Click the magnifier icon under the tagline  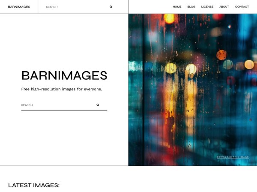(x=98, y=105)
